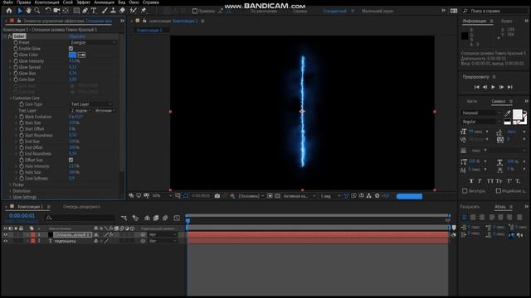
Task: Collapse the Customize Core group
Action: pos(10,98)
